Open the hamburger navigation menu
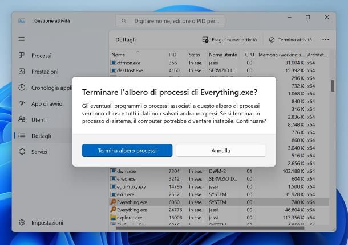 point(22,39)
